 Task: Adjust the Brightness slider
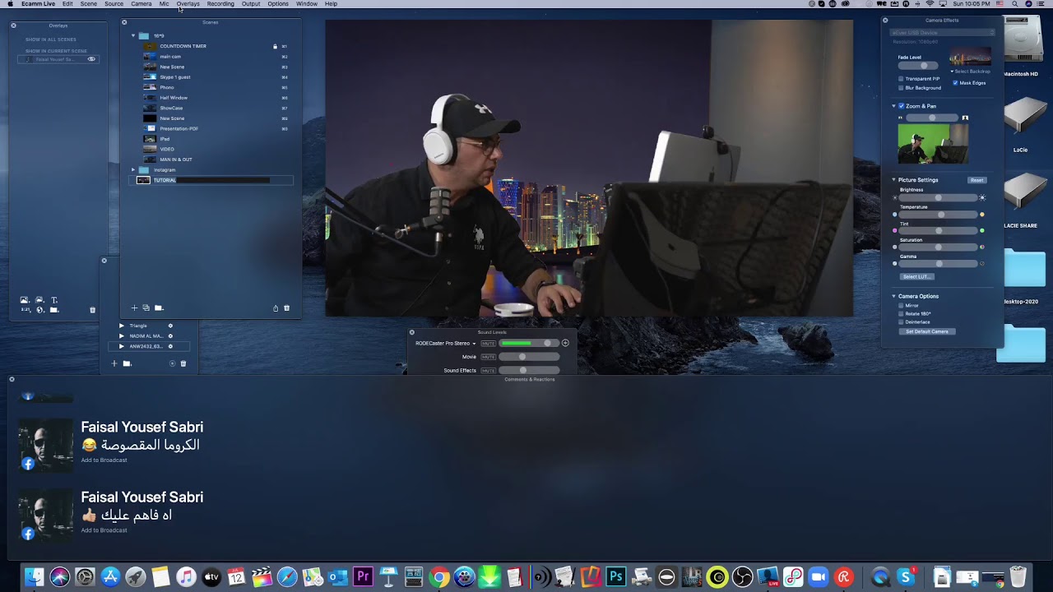point(938,198)
